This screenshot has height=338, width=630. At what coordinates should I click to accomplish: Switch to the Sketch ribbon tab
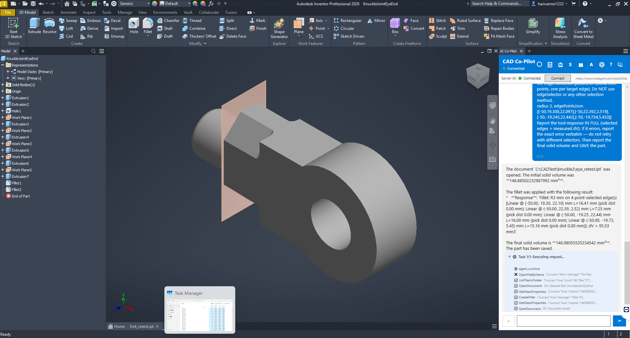48,12
